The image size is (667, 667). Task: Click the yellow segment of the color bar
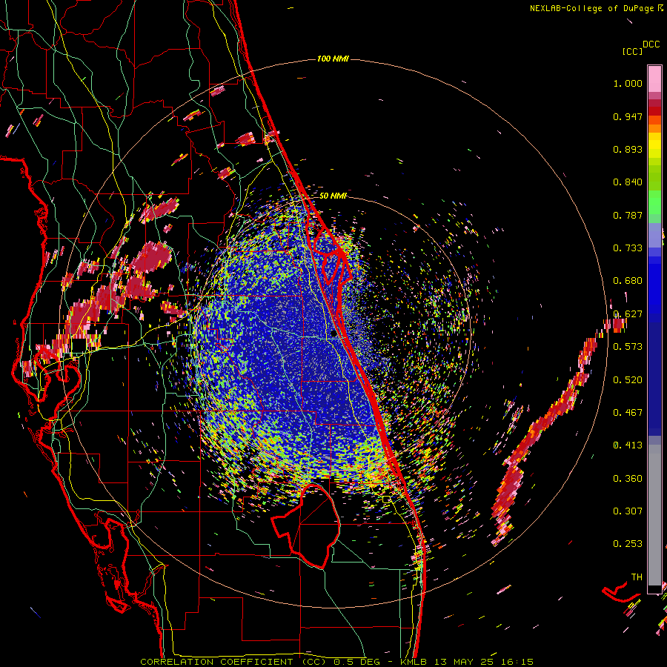(x=654, y=145)
